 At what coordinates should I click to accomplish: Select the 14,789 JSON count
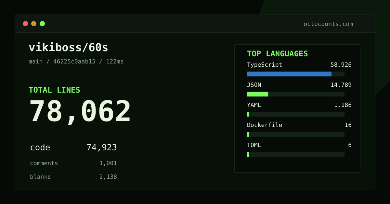[341, 85]
